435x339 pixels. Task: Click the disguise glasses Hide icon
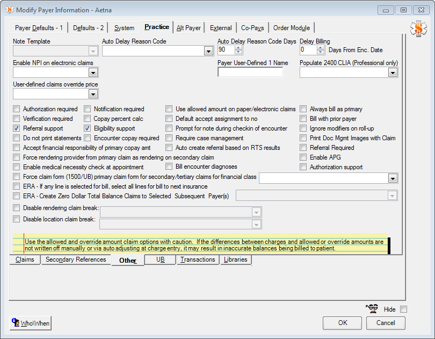coord(372,308)
